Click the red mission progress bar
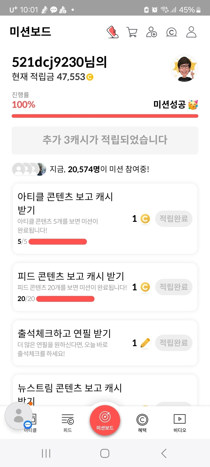210x467 pixels. click(105, 116)
